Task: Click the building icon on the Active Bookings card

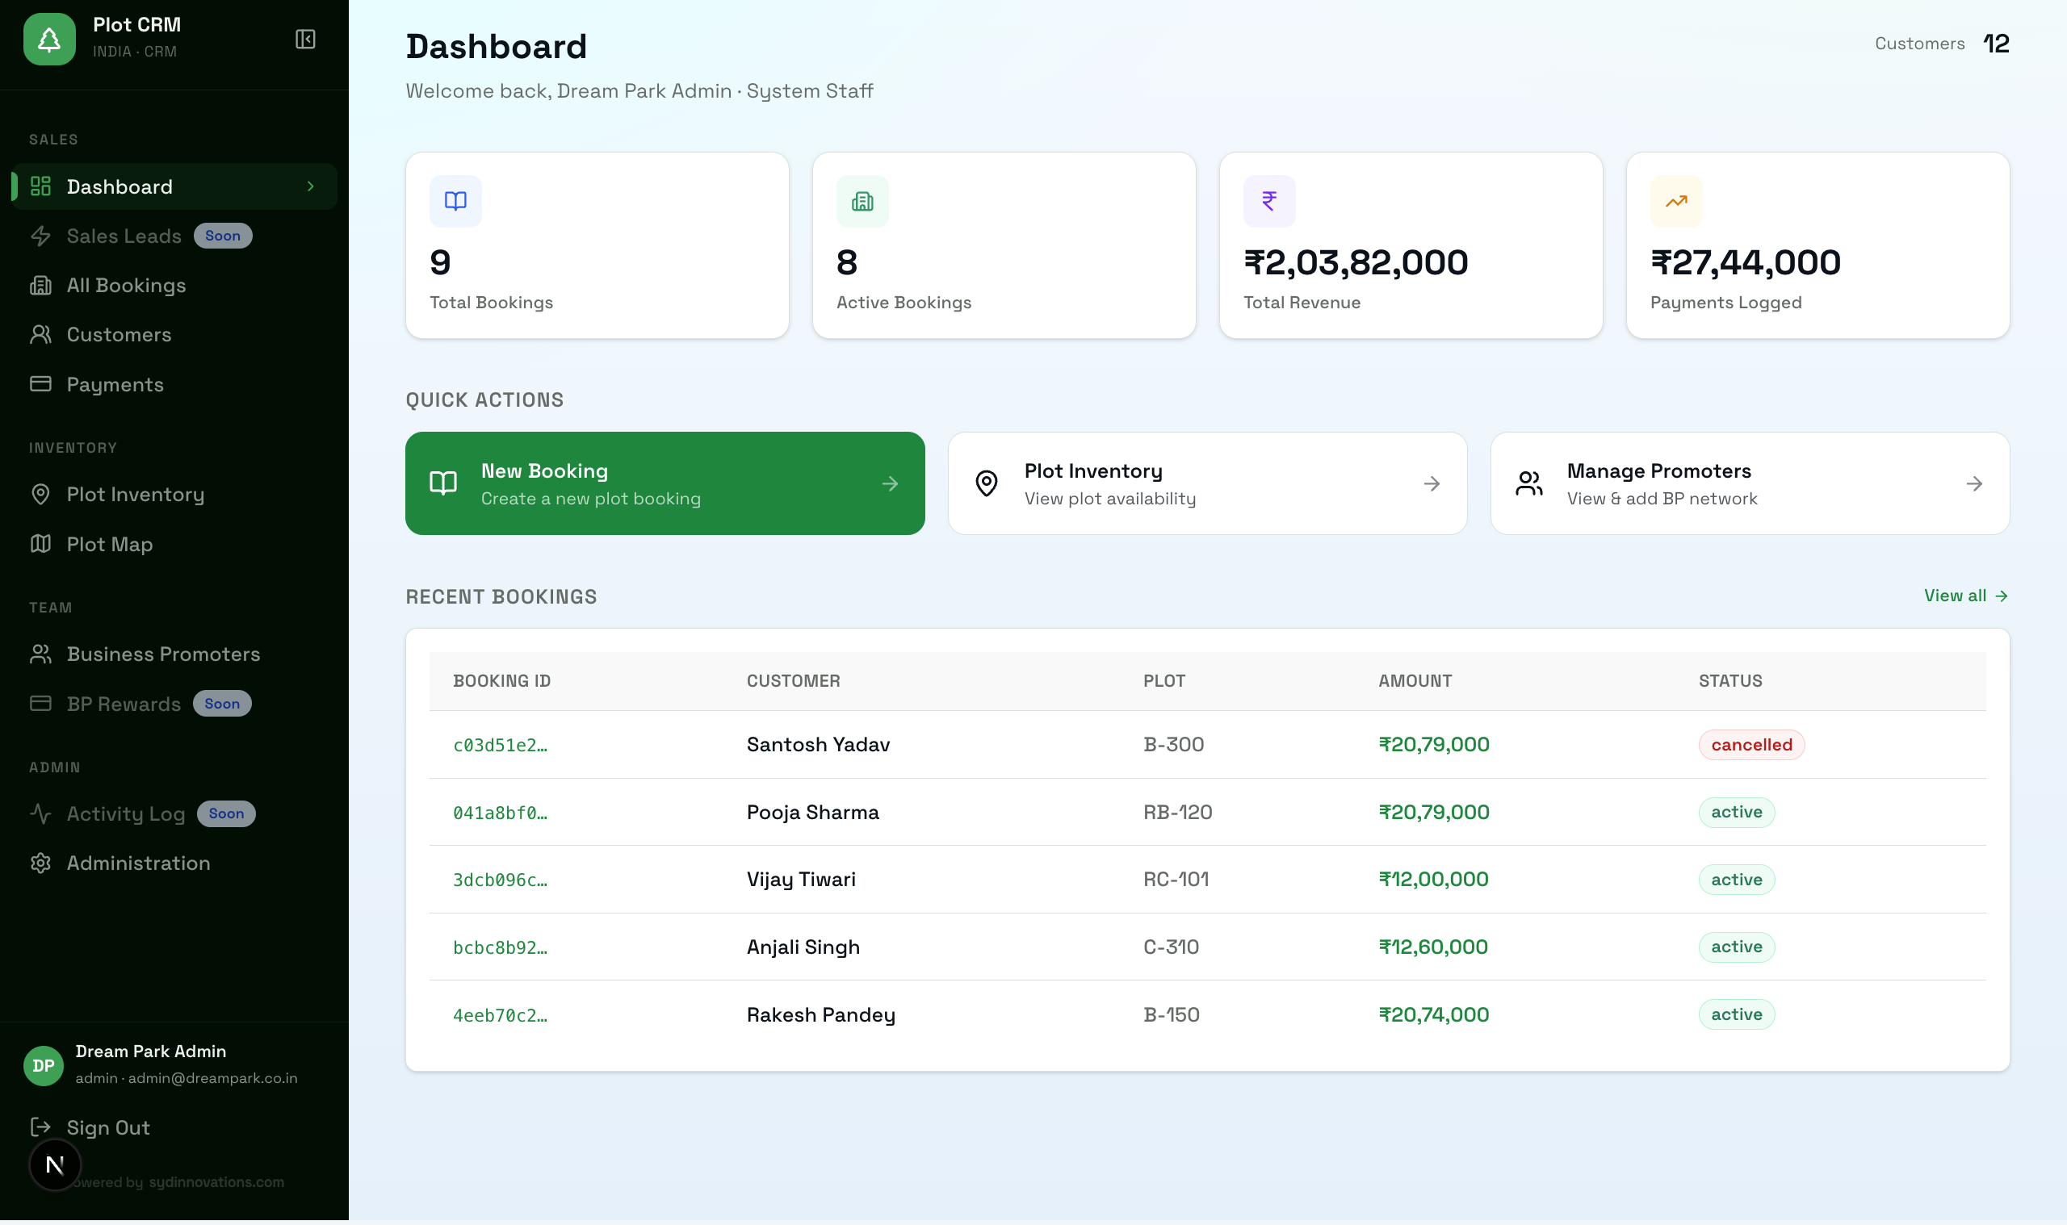Action: tap(865, 202)
